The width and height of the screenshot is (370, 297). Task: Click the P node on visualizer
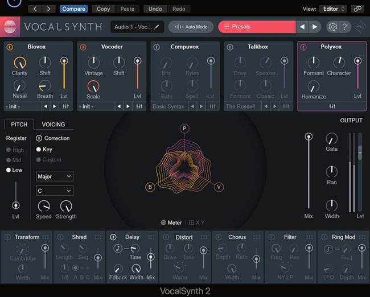click(184, 129)
